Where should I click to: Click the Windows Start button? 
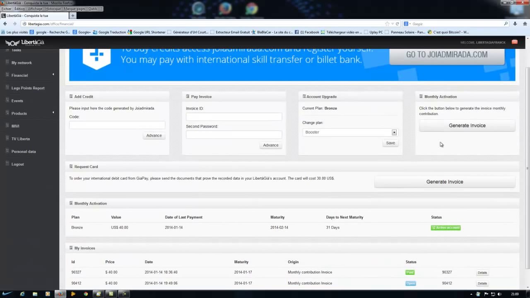[8, 294]
